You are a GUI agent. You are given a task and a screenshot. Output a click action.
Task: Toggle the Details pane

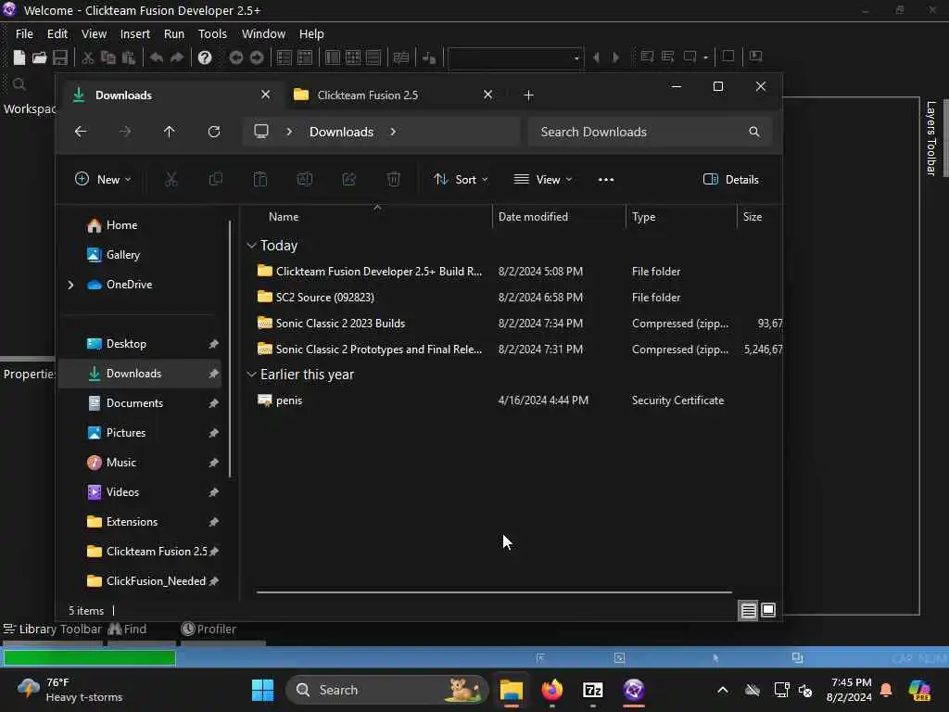coord(730,179)
